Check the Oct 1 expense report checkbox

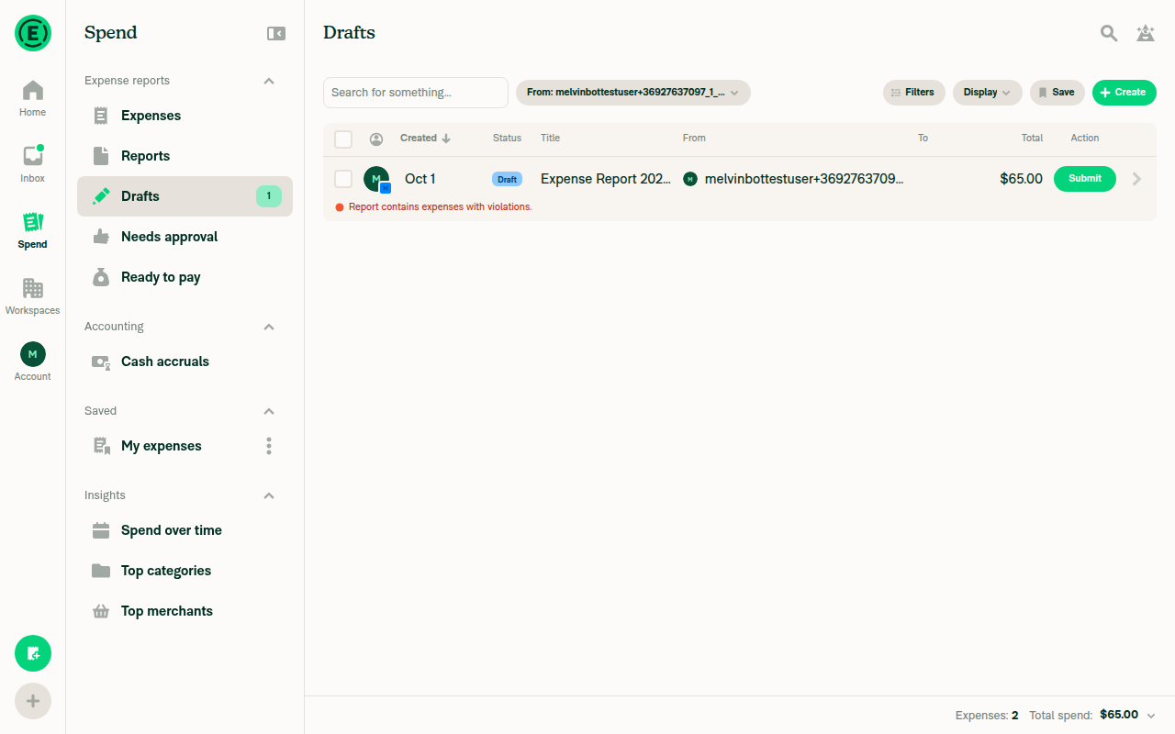click(343, 179)
